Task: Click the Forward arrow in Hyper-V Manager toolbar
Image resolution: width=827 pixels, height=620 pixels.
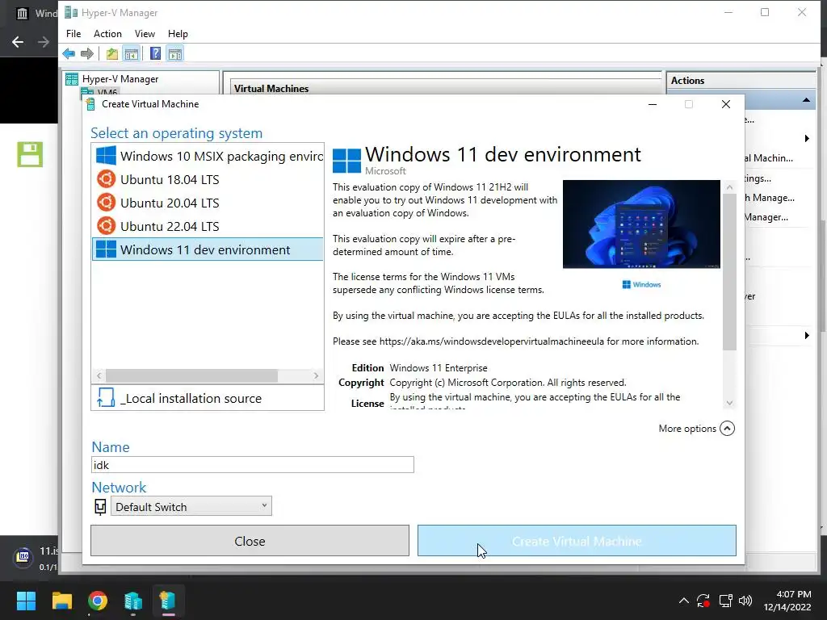Action: click(x=87, y=53)
